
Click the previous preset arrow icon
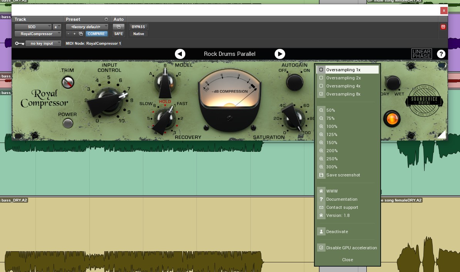pyautogui.click(x=180, y=54)
